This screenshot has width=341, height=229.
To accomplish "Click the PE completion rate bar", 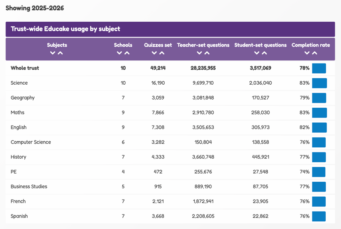I will (318, 172).
